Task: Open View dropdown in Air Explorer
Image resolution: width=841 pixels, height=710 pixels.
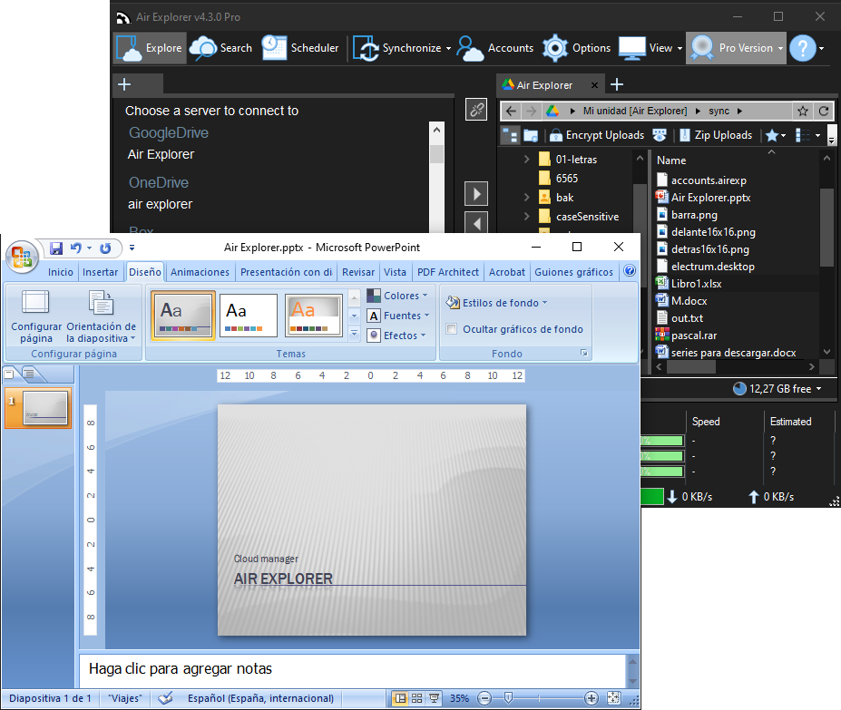Action: pyautogui.click(x=680, y=48)
